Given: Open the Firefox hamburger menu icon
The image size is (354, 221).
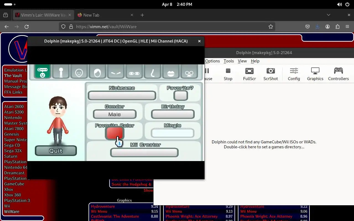Looking at the screenshot, I should (347, 27).
